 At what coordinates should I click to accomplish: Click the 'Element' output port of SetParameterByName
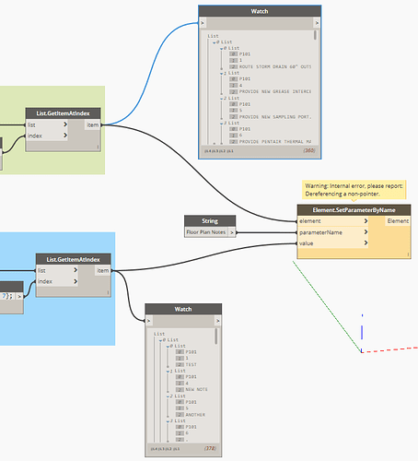(398, 221)
